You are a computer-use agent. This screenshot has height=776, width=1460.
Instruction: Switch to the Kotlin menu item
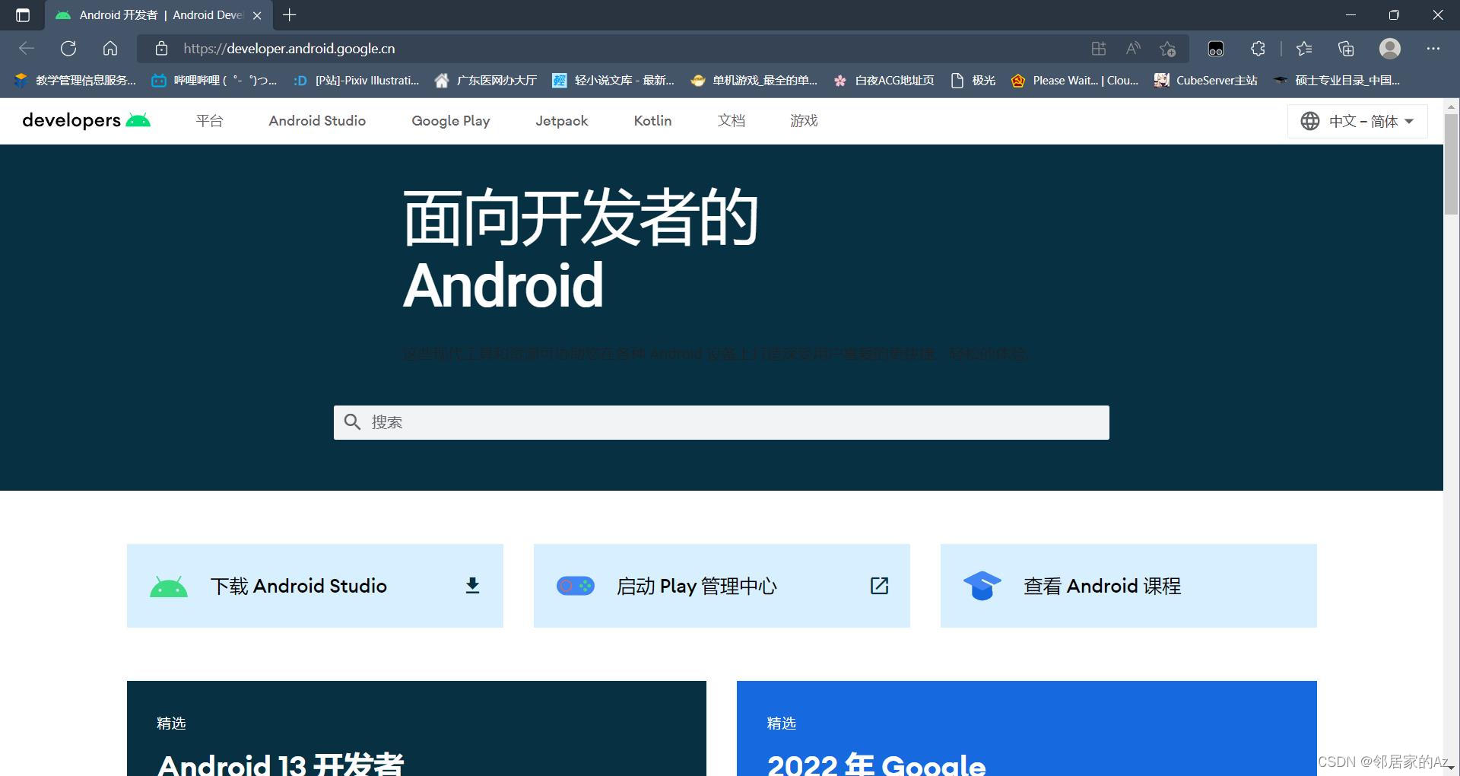(x=652, y=120)
